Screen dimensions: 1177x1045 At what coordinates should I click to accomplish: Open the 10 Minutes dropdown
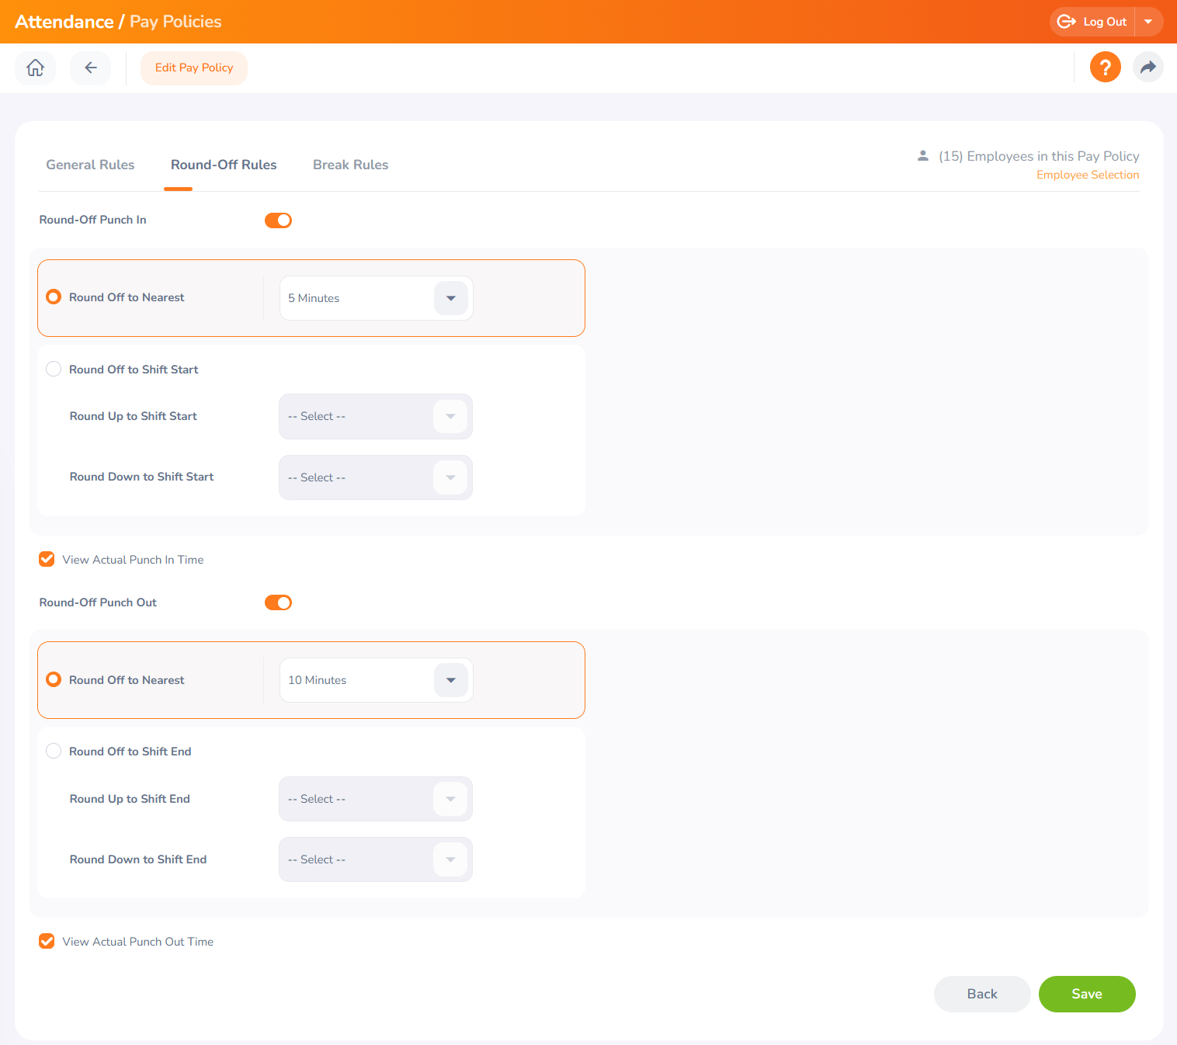pyautogui.click(x=450, y=680)
